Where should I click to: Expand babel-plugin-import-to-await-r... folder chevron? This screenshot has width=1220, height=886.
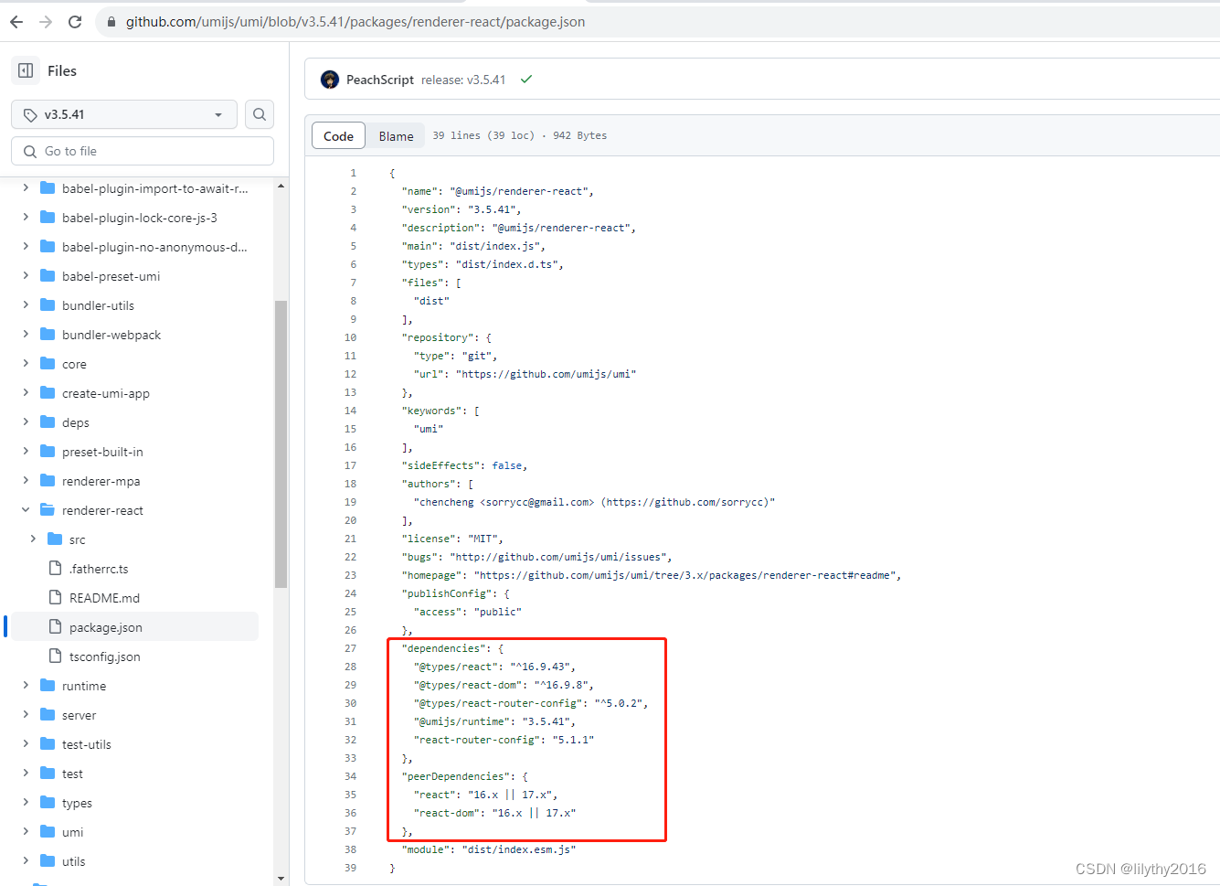pos(26,188)
